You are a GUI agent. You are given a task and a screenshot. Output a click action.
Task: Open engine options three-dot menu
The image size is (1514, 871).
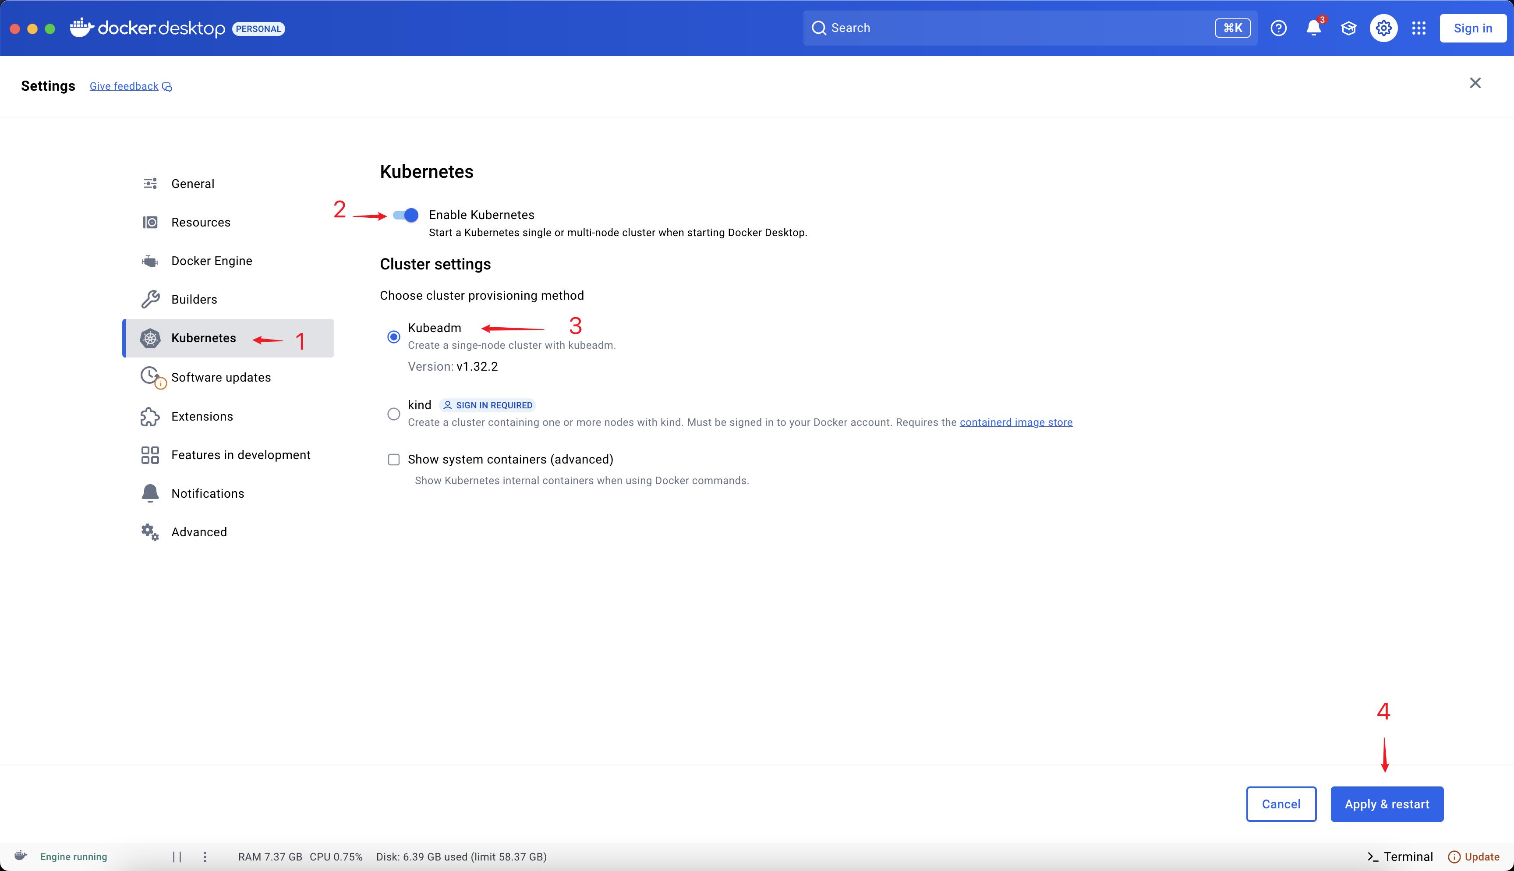[x=205, y=857]
